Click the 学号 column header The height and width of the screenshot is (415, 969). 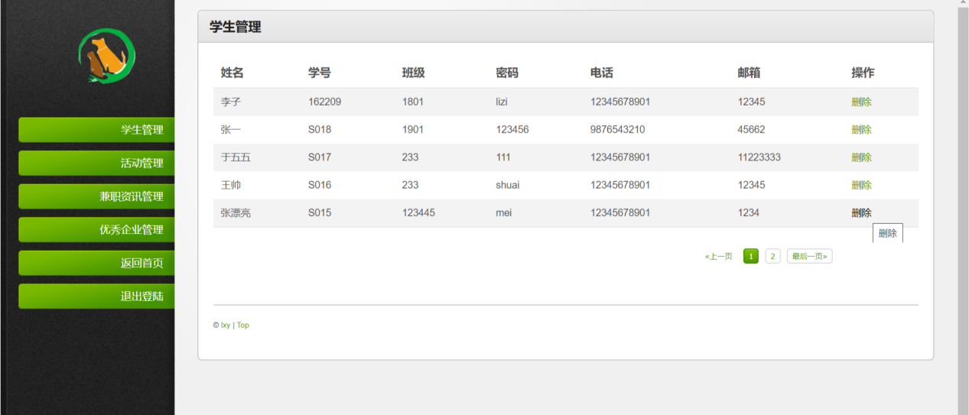pos(320,73)
